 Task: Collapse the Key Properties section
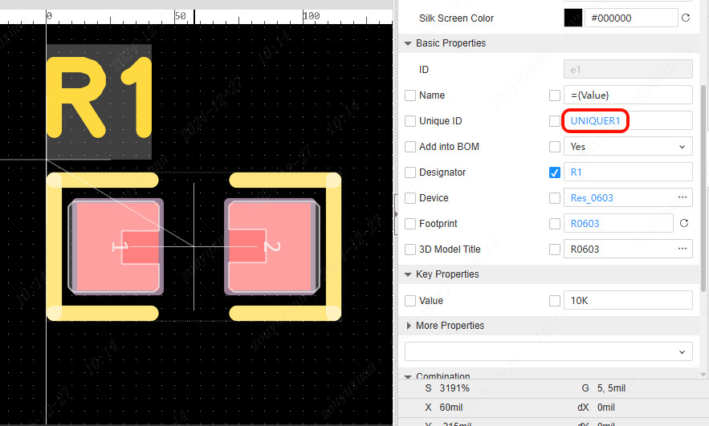point(409,274)
